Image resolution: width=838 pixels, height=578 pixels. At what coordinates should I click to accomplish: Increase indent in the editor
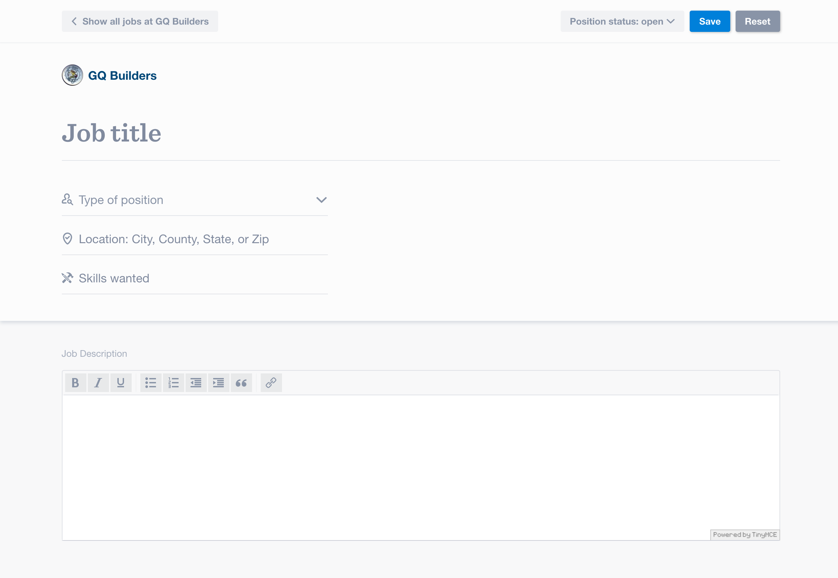(218, 383)
